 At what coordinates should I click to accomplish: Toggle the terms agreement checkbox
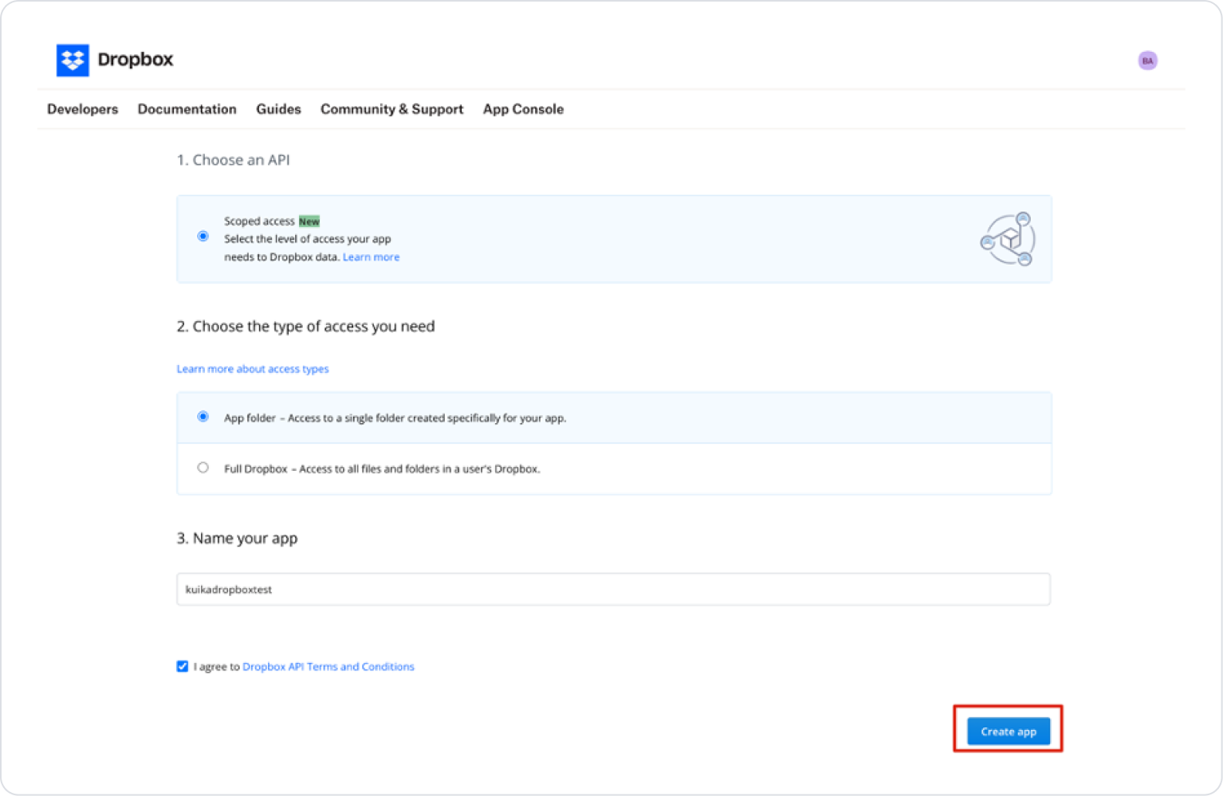click(183, 666)
